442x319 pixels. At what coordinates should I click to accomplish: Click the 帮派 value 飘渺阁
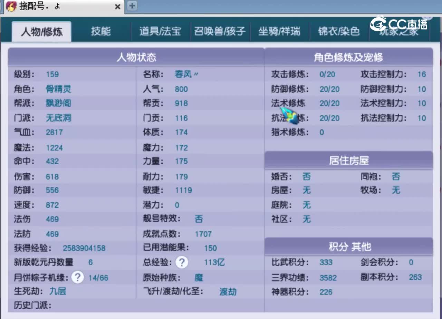click(x=58, y=103)
